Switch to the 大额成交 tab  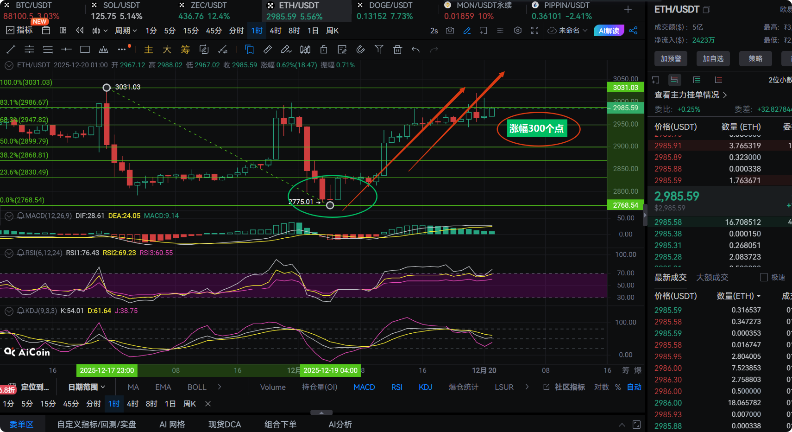pyautogui.click(x=712, y=277)
